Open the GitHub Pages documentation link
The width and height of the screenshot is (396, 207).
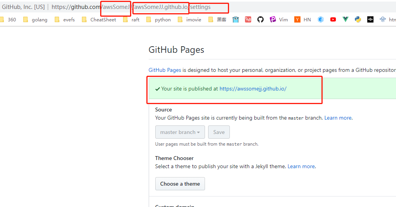pos(165,70)
